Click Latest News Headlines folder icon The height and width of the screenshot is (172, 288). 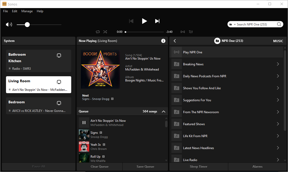[177, 148]
